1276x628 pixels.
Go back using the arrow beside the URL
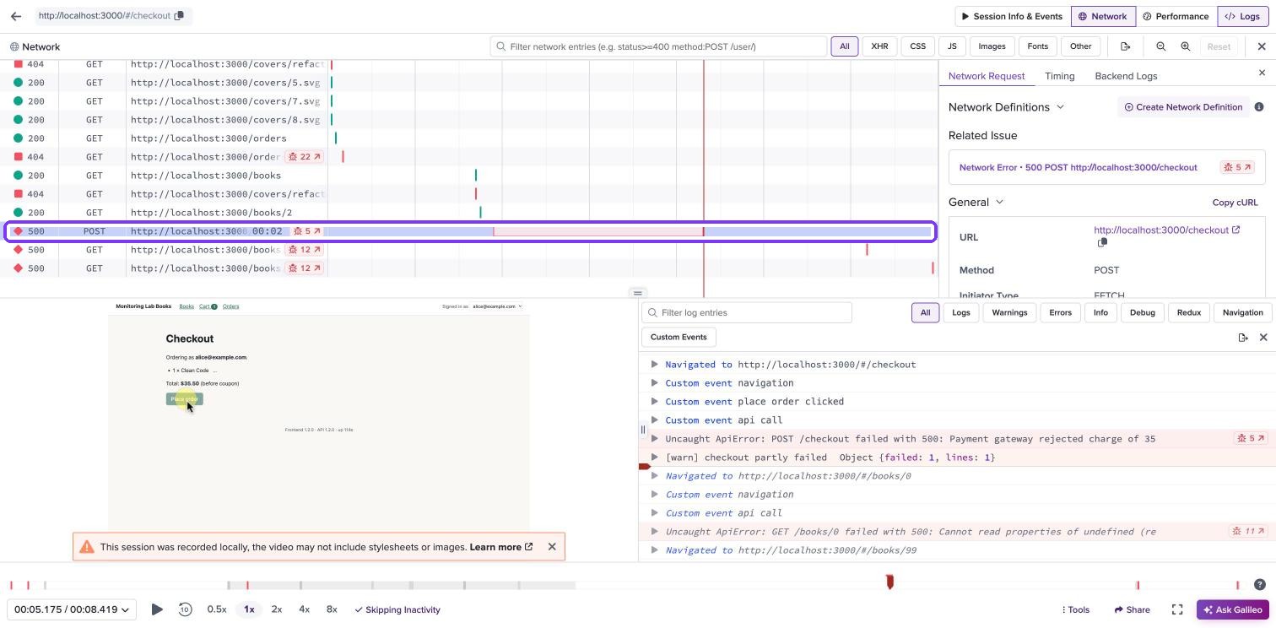click(16, 16)
